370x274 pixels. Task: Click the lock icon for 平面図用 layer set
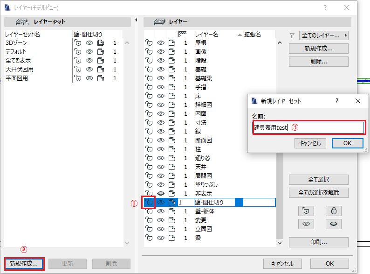pyautogui.click(x=78, y=78)
